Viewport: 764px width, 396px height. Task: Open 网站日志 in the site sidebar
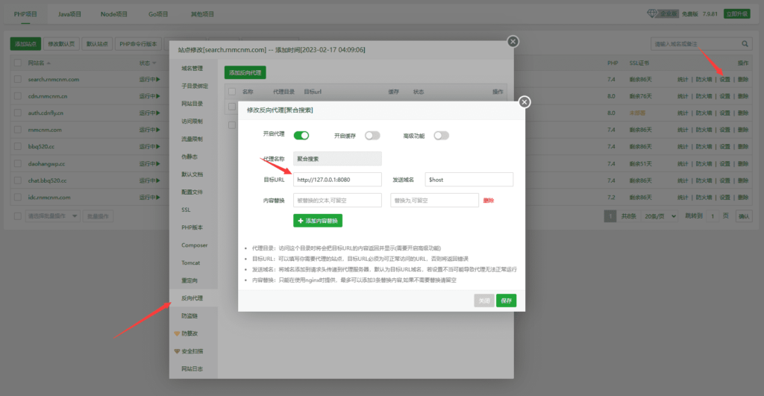tap(192, 368)
